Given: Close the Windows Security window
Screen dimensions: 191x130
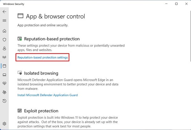Looking at the screenshot, I should (186, 4).
